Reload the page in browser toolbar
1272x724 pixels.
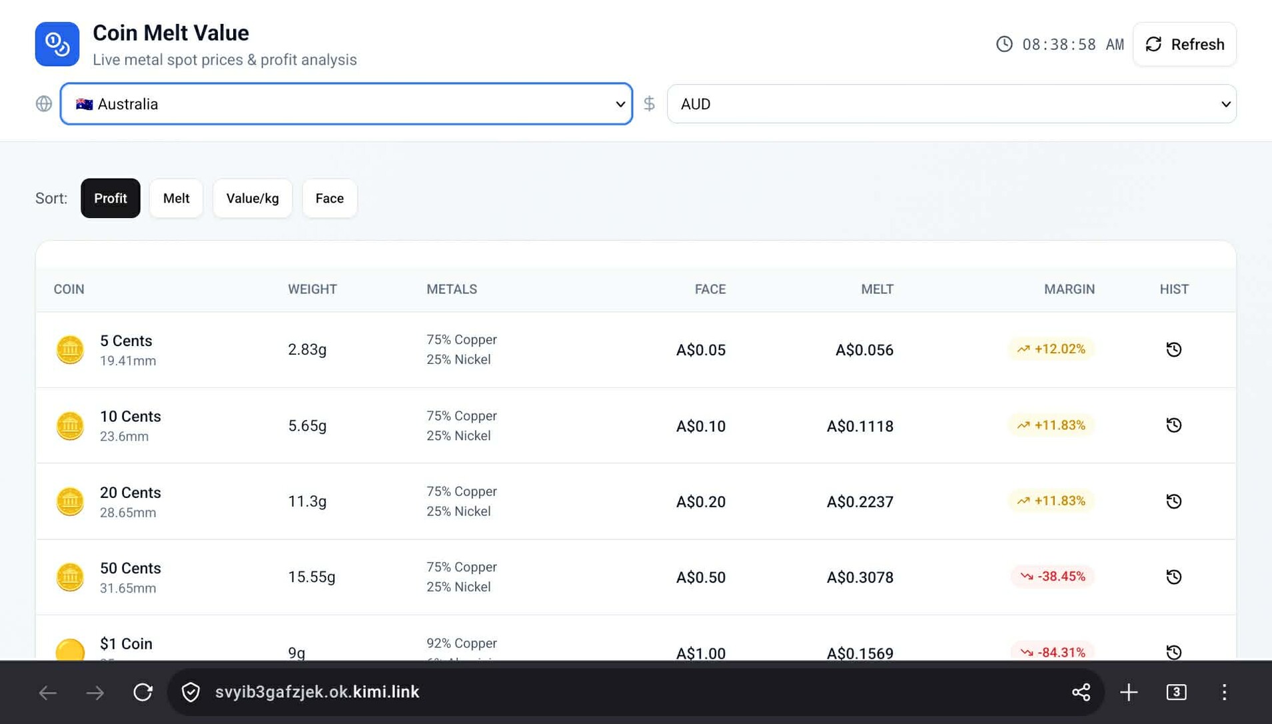[143, 692]
